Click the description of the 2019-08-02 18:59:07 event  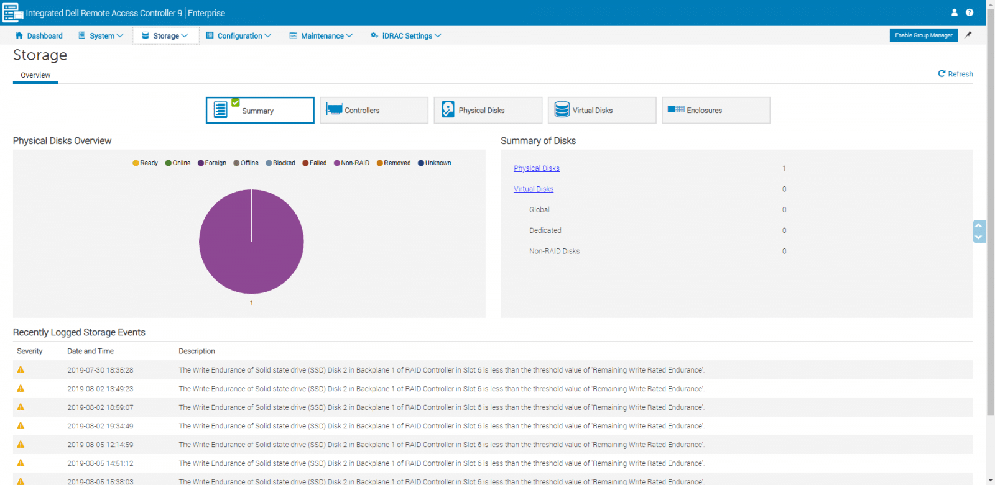tap(442, 407)
